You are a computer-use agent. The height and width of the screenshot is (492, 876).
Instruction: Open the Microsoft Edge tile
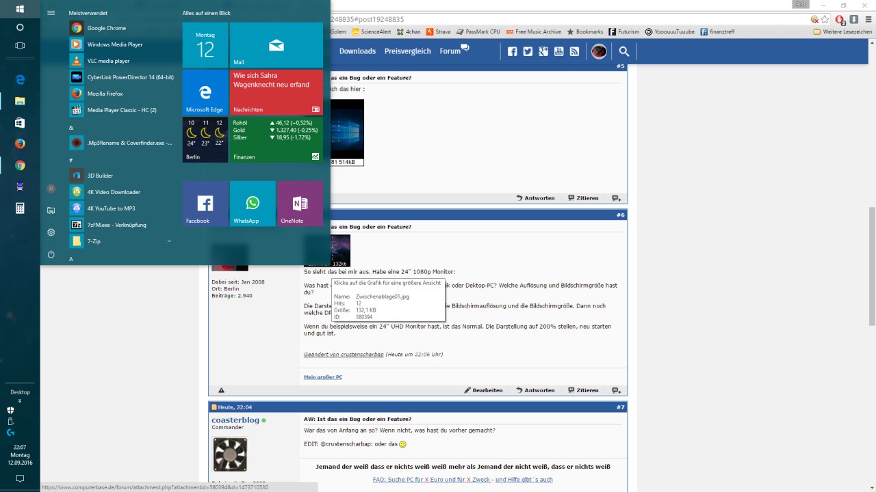coord(205,92)
